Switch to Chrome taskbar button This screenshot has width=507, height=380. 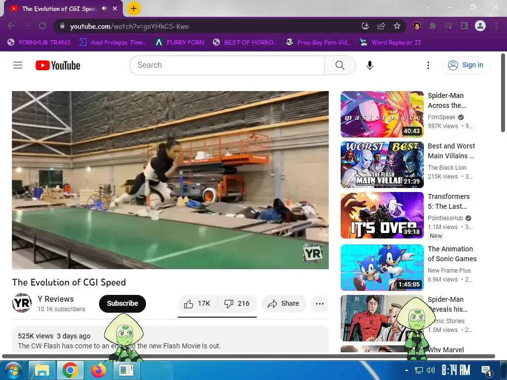70,370
